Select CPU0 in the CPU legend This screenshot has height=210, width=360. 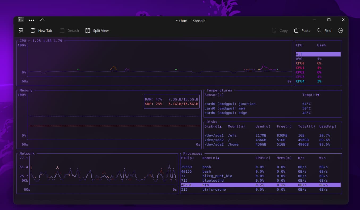click(318, 63)
